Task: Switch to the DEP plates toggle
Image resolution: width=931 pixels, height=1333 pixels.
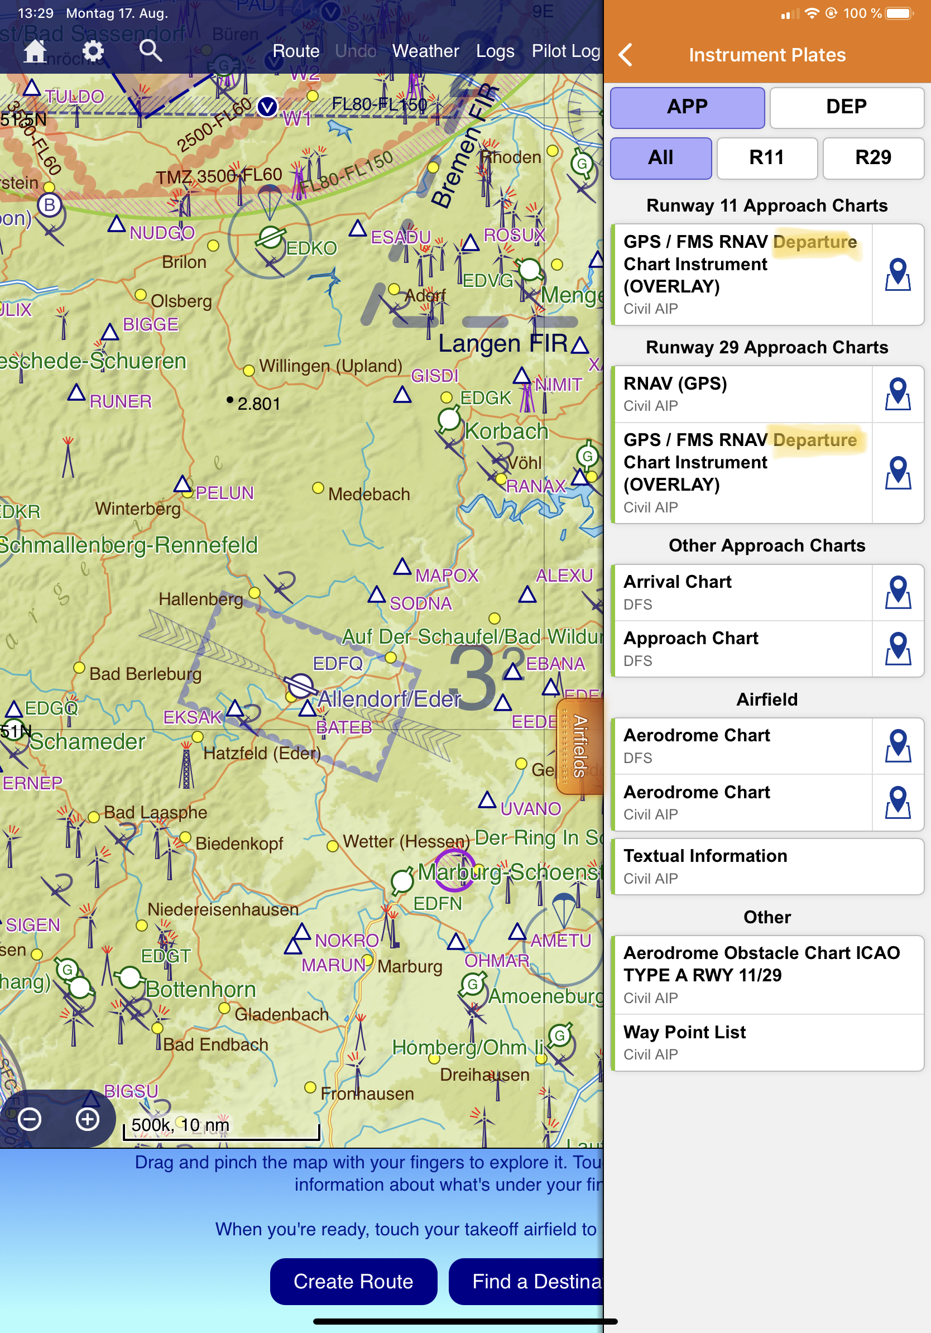Action: pos(846,107)
